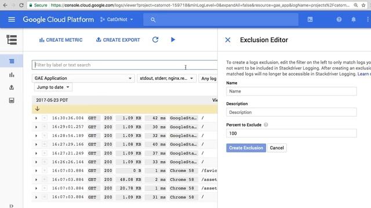Select the Logs viewer sidebar icon
The width and height of the screenshot is (371, 208).
pos(12,61)
